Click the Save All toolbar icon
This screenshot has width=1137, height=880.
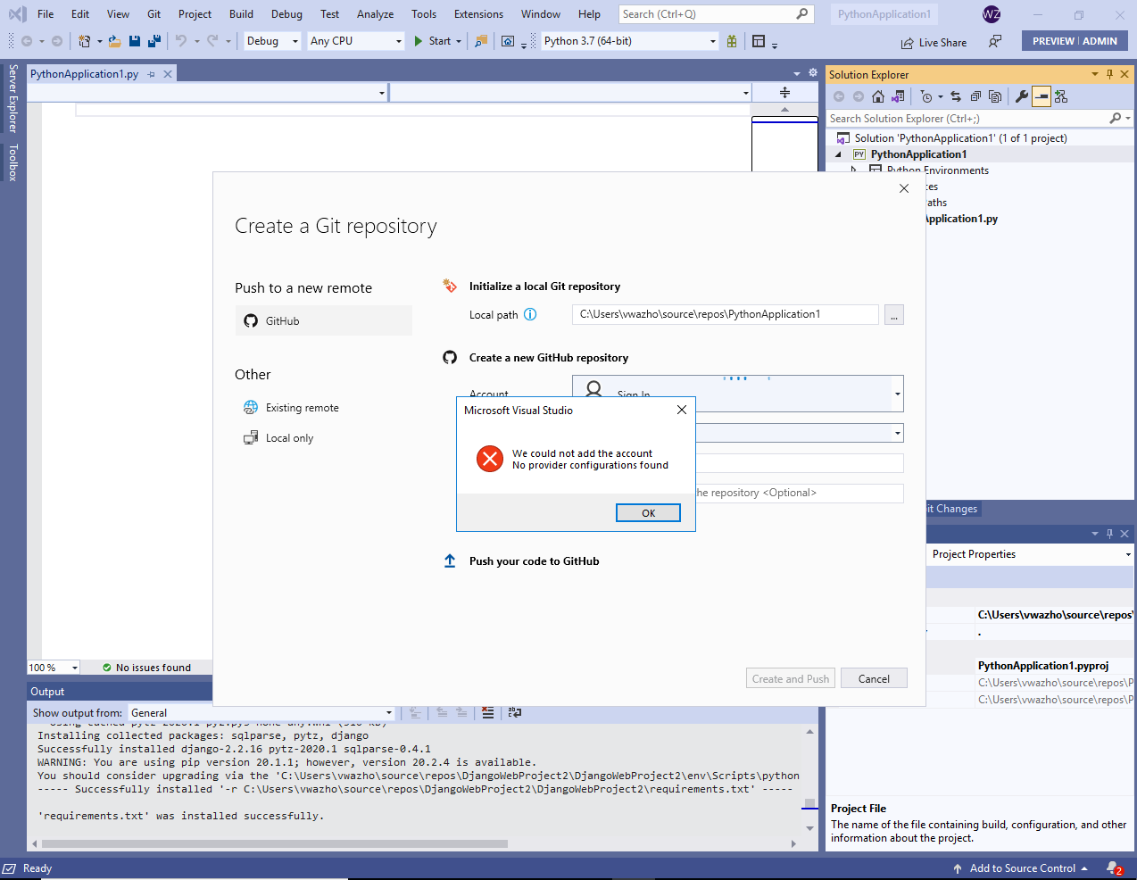tap(154, 41)
